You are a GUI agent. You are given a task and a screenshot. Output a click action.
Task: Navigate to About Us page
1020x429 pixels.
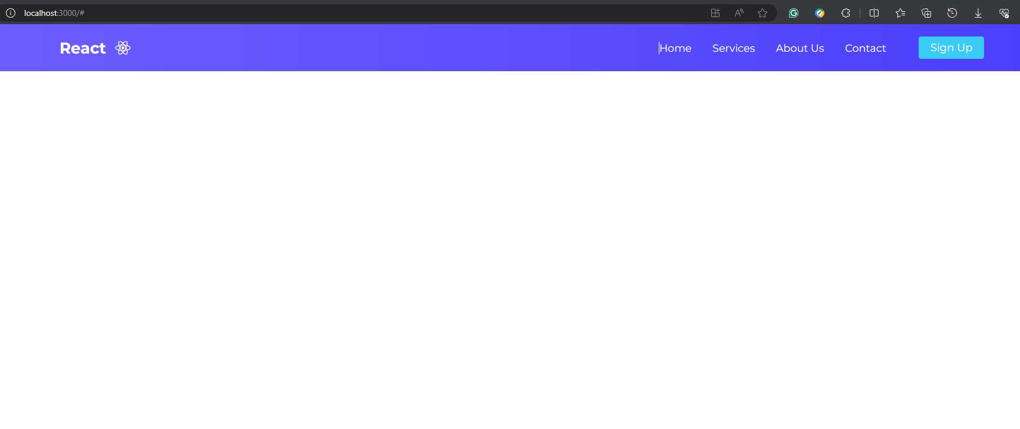tap(800, 48)
